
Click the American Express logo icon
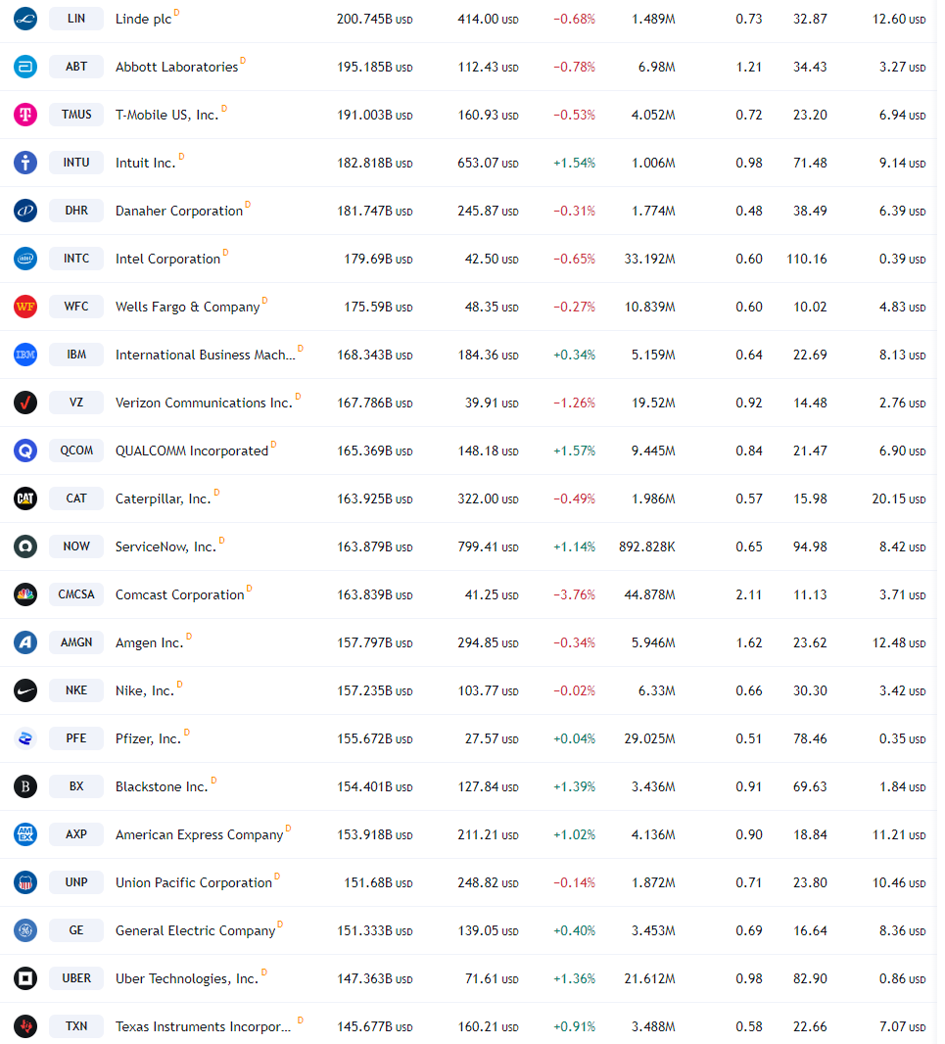click(25, 834)
